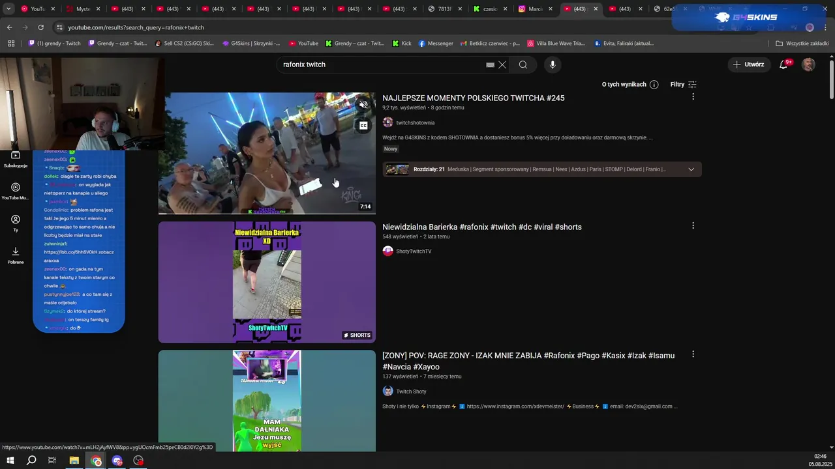Switch to the Mystę browser tab
This screenshot has height=469, width=835.
click(82, 9)
